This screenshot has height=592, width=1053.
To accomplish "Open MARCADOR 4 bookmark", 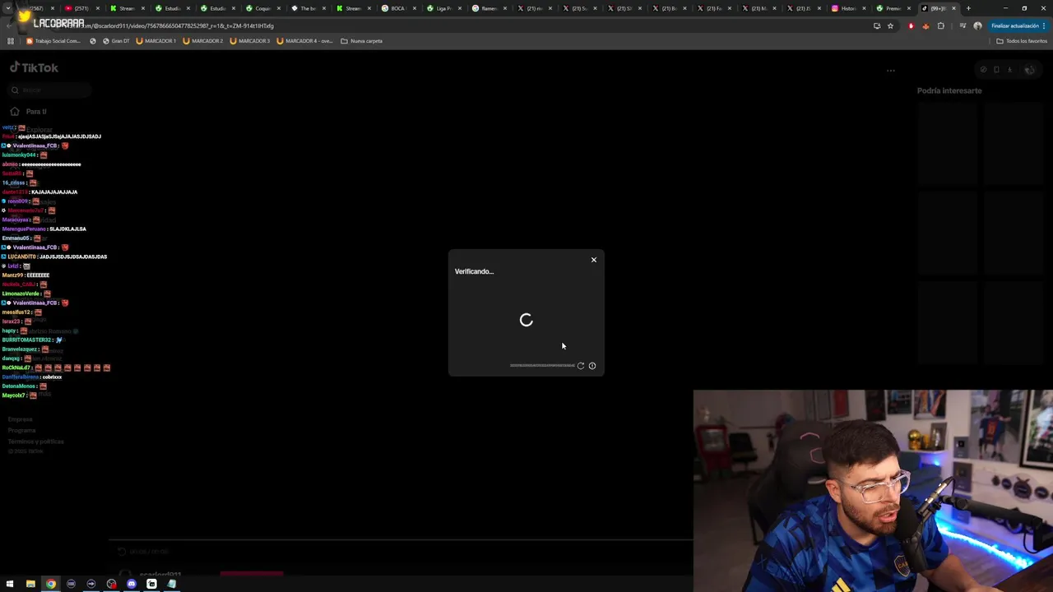I will [305, 41].
